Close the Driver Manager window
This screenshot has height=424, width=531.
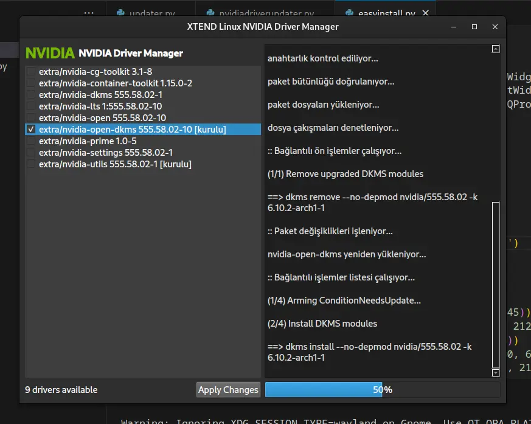tap(495, 27)
